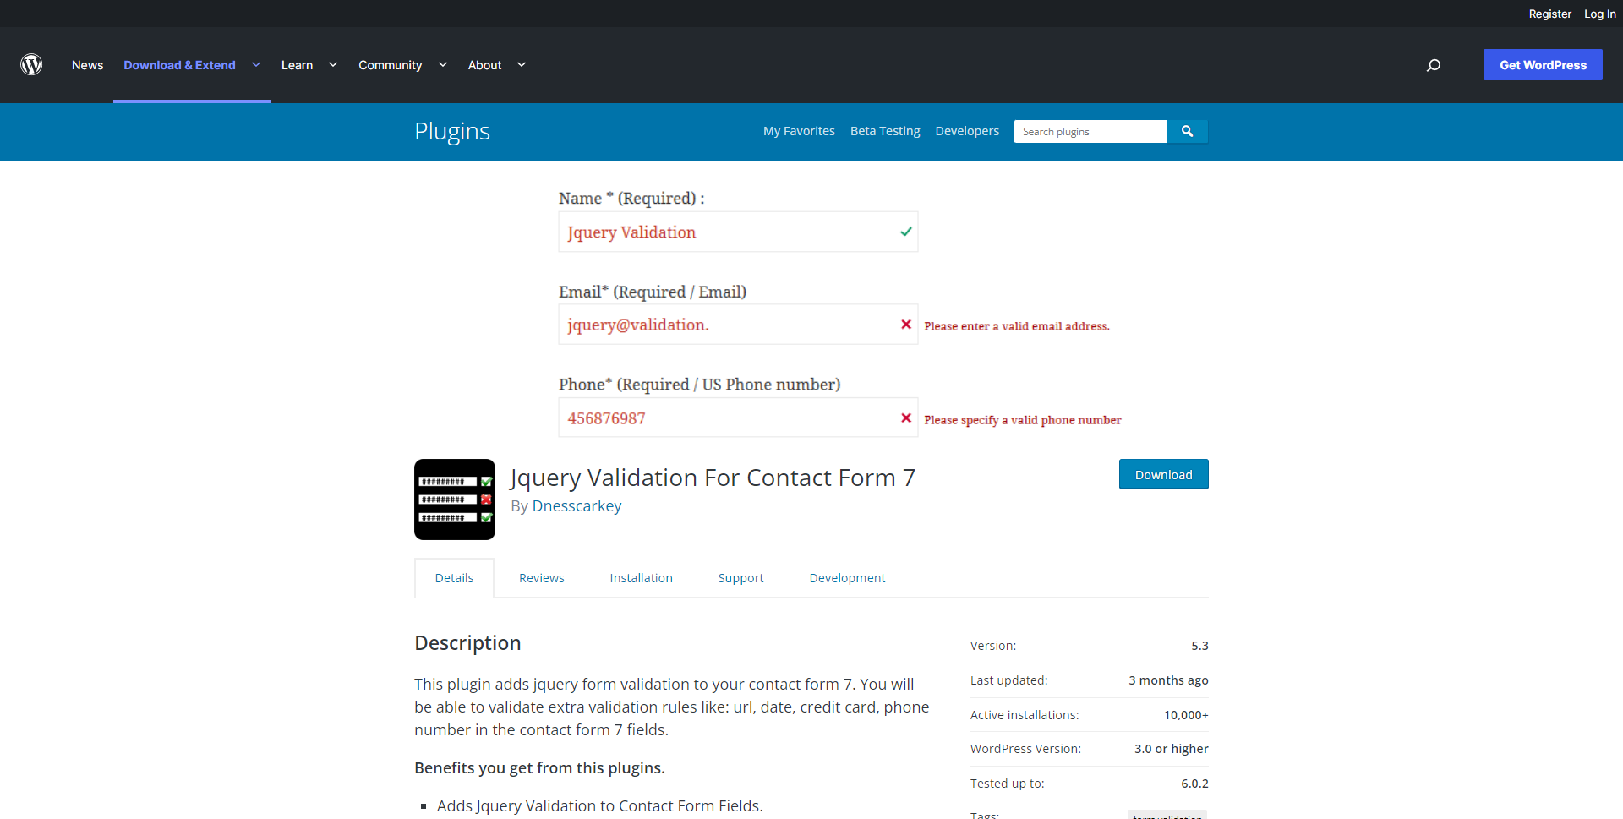Viewport: 1623px width, 819px height.
Task: Switch to the Installation tab
Action: [641, 578]
